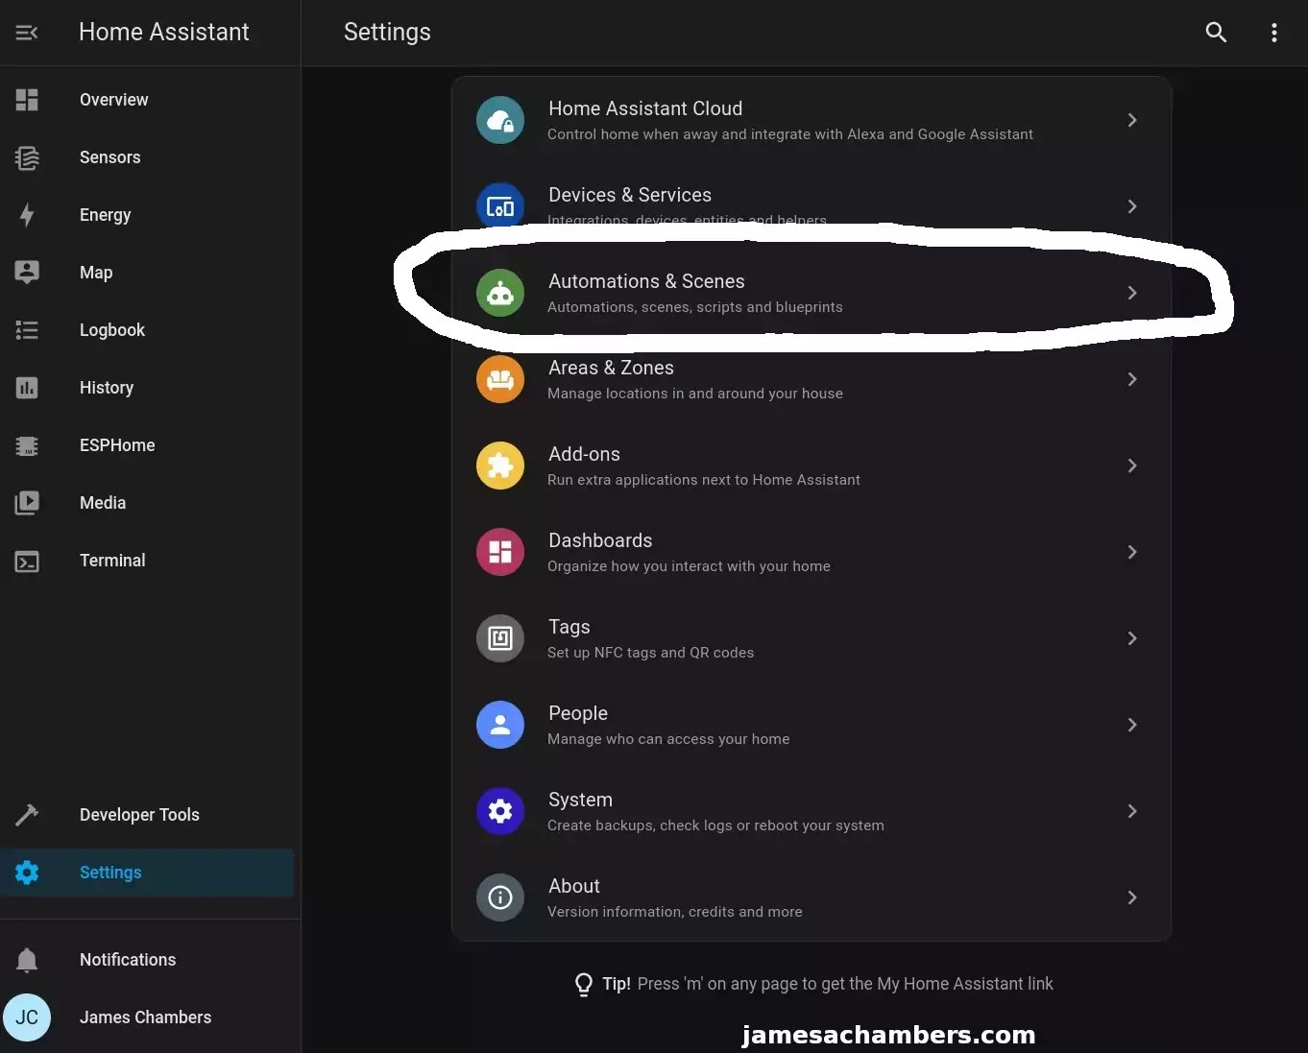Click the Notifications bell entry

coord(127,959)
